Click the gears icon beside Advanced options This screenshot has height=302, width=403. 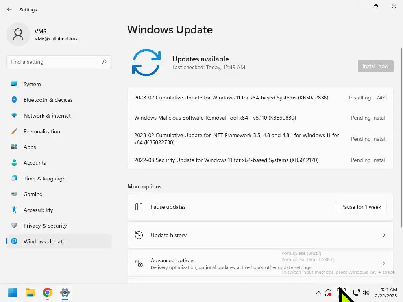139,263
